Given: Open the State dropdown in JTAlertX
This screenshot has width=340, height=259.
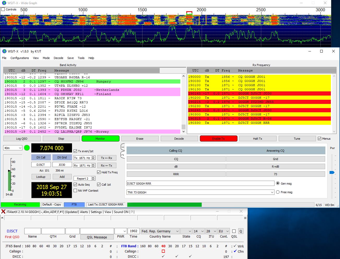Looking at the screenshot, I should tap(186, 231).
